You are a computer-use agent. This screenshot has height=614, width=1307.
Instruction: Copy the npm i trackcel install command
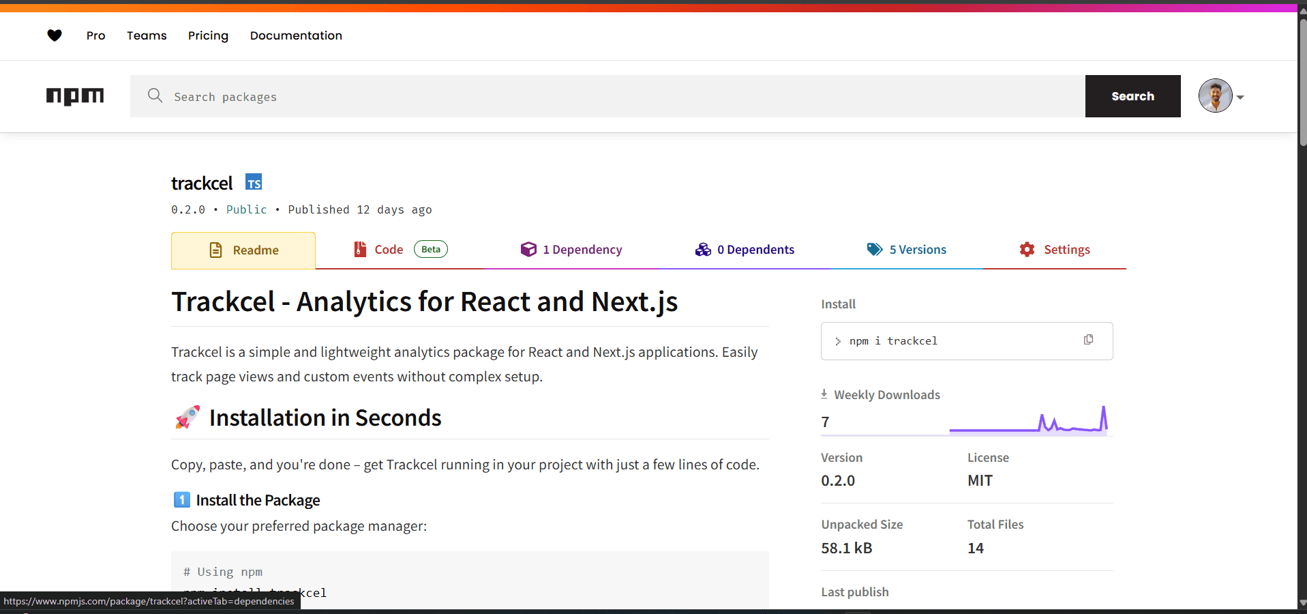1088,340
